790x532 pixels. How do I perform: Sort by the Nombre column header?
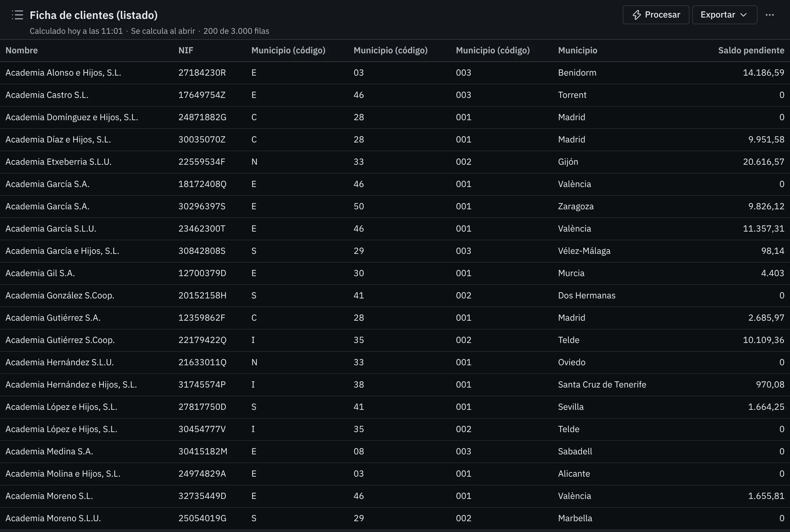point(22,50)
